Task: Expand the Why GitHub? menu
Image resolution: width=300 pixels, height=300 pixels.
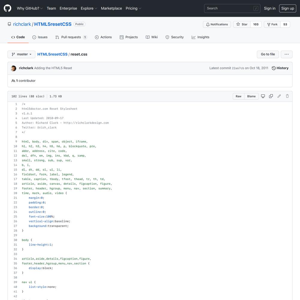Action: [x=30, y=8]
